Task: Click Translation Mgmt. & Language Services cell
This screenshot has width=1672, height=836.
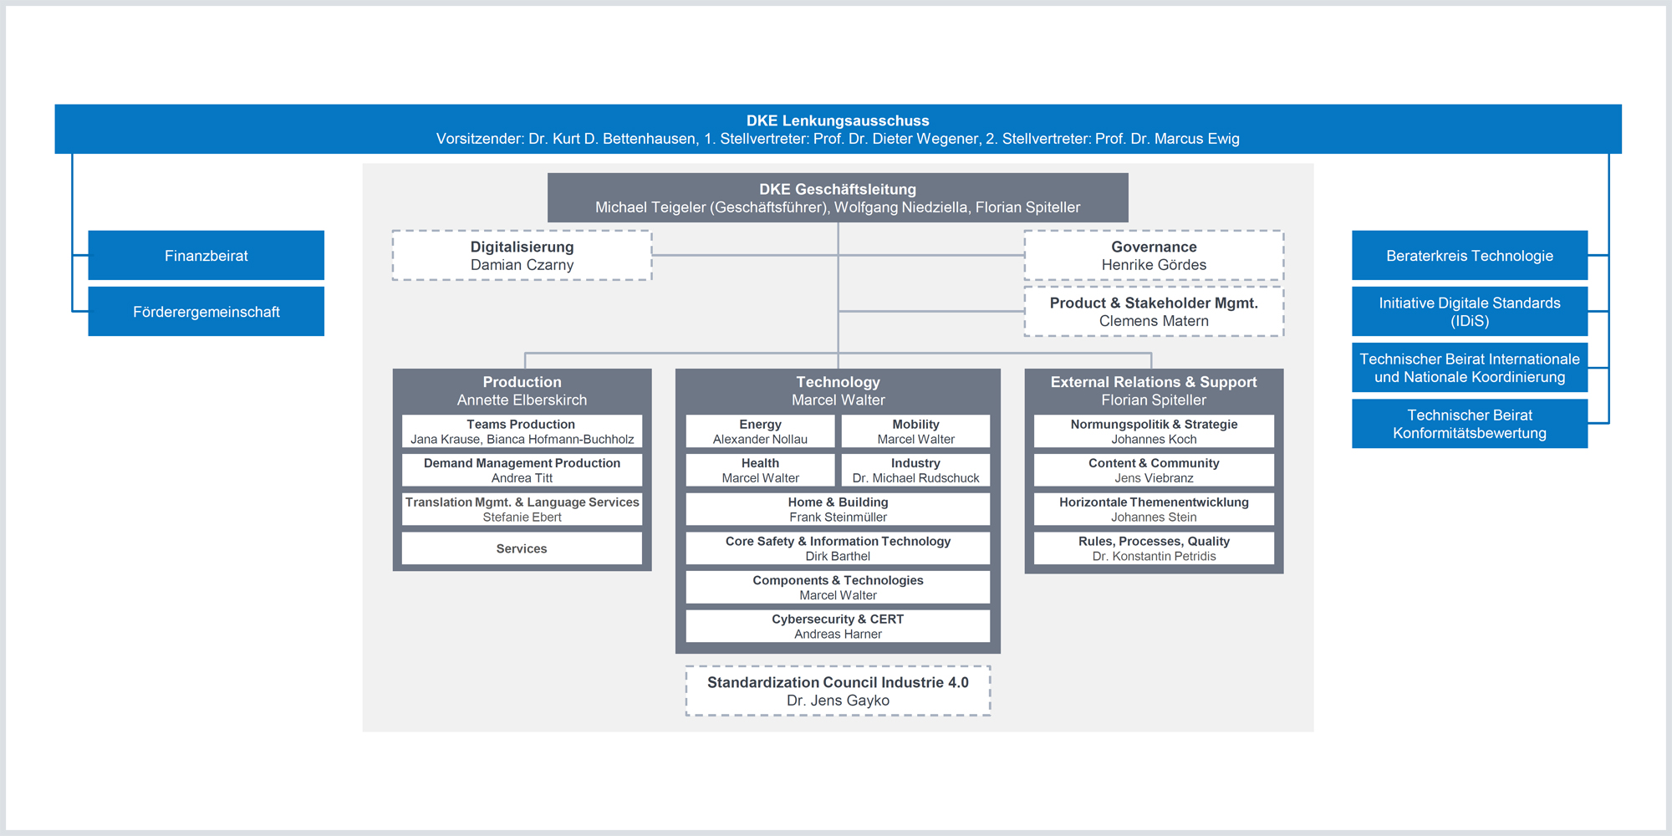Action: tap(522, 509)
